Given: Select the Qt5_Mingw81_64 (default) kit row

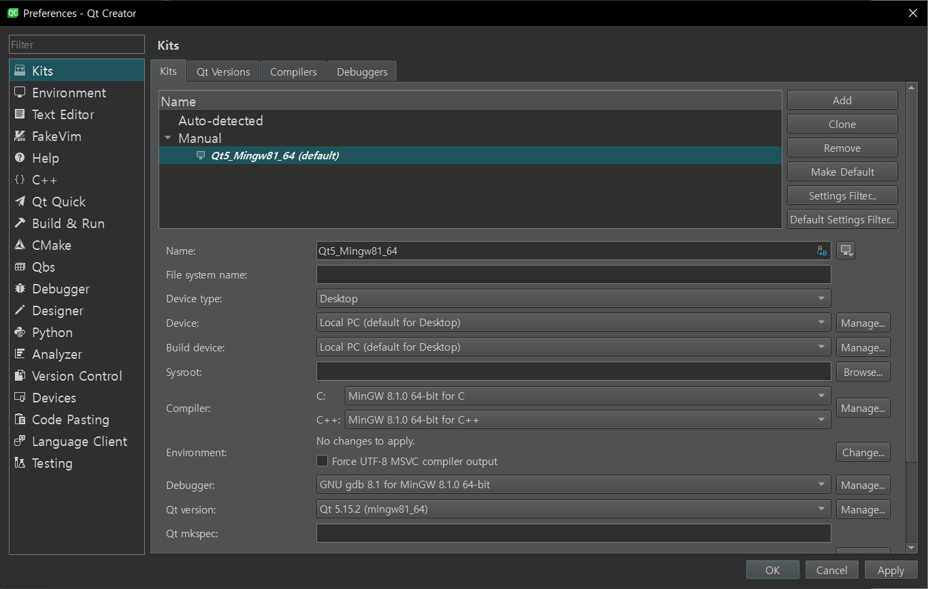Looking at the screenshot, I should click(470, 155).
